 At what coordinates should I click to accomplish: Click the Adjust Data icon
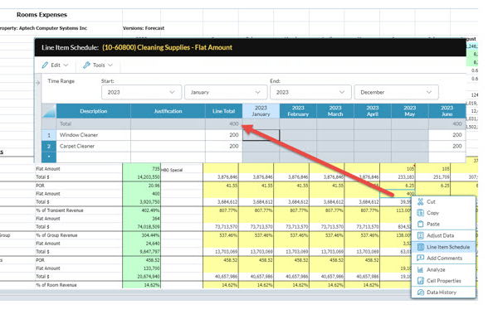coord(421,235)
